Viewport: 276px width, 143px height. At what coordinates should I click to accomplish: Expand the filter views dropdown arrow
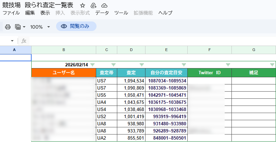[24, 27]
